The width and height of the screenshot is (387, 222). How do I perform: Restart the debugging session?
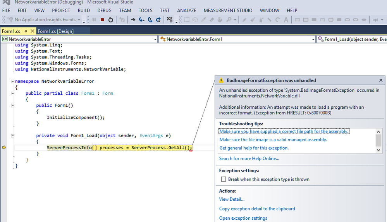[x=110, y=20]
